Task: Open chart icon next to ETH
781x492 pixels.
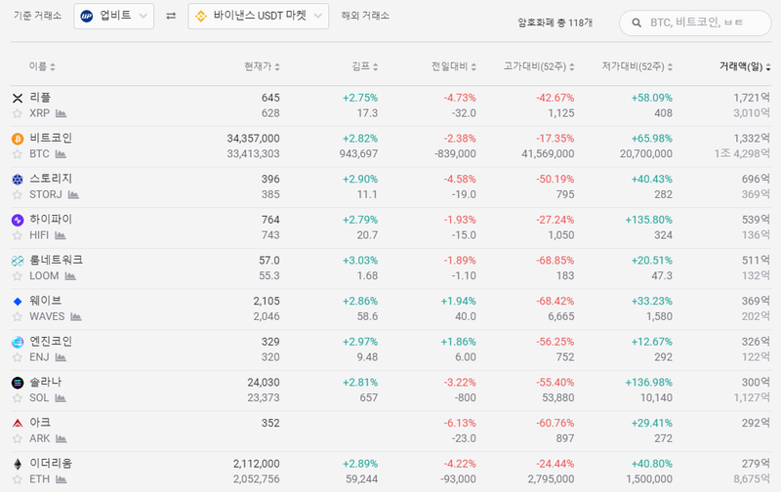Action: [x=61, y=479]
